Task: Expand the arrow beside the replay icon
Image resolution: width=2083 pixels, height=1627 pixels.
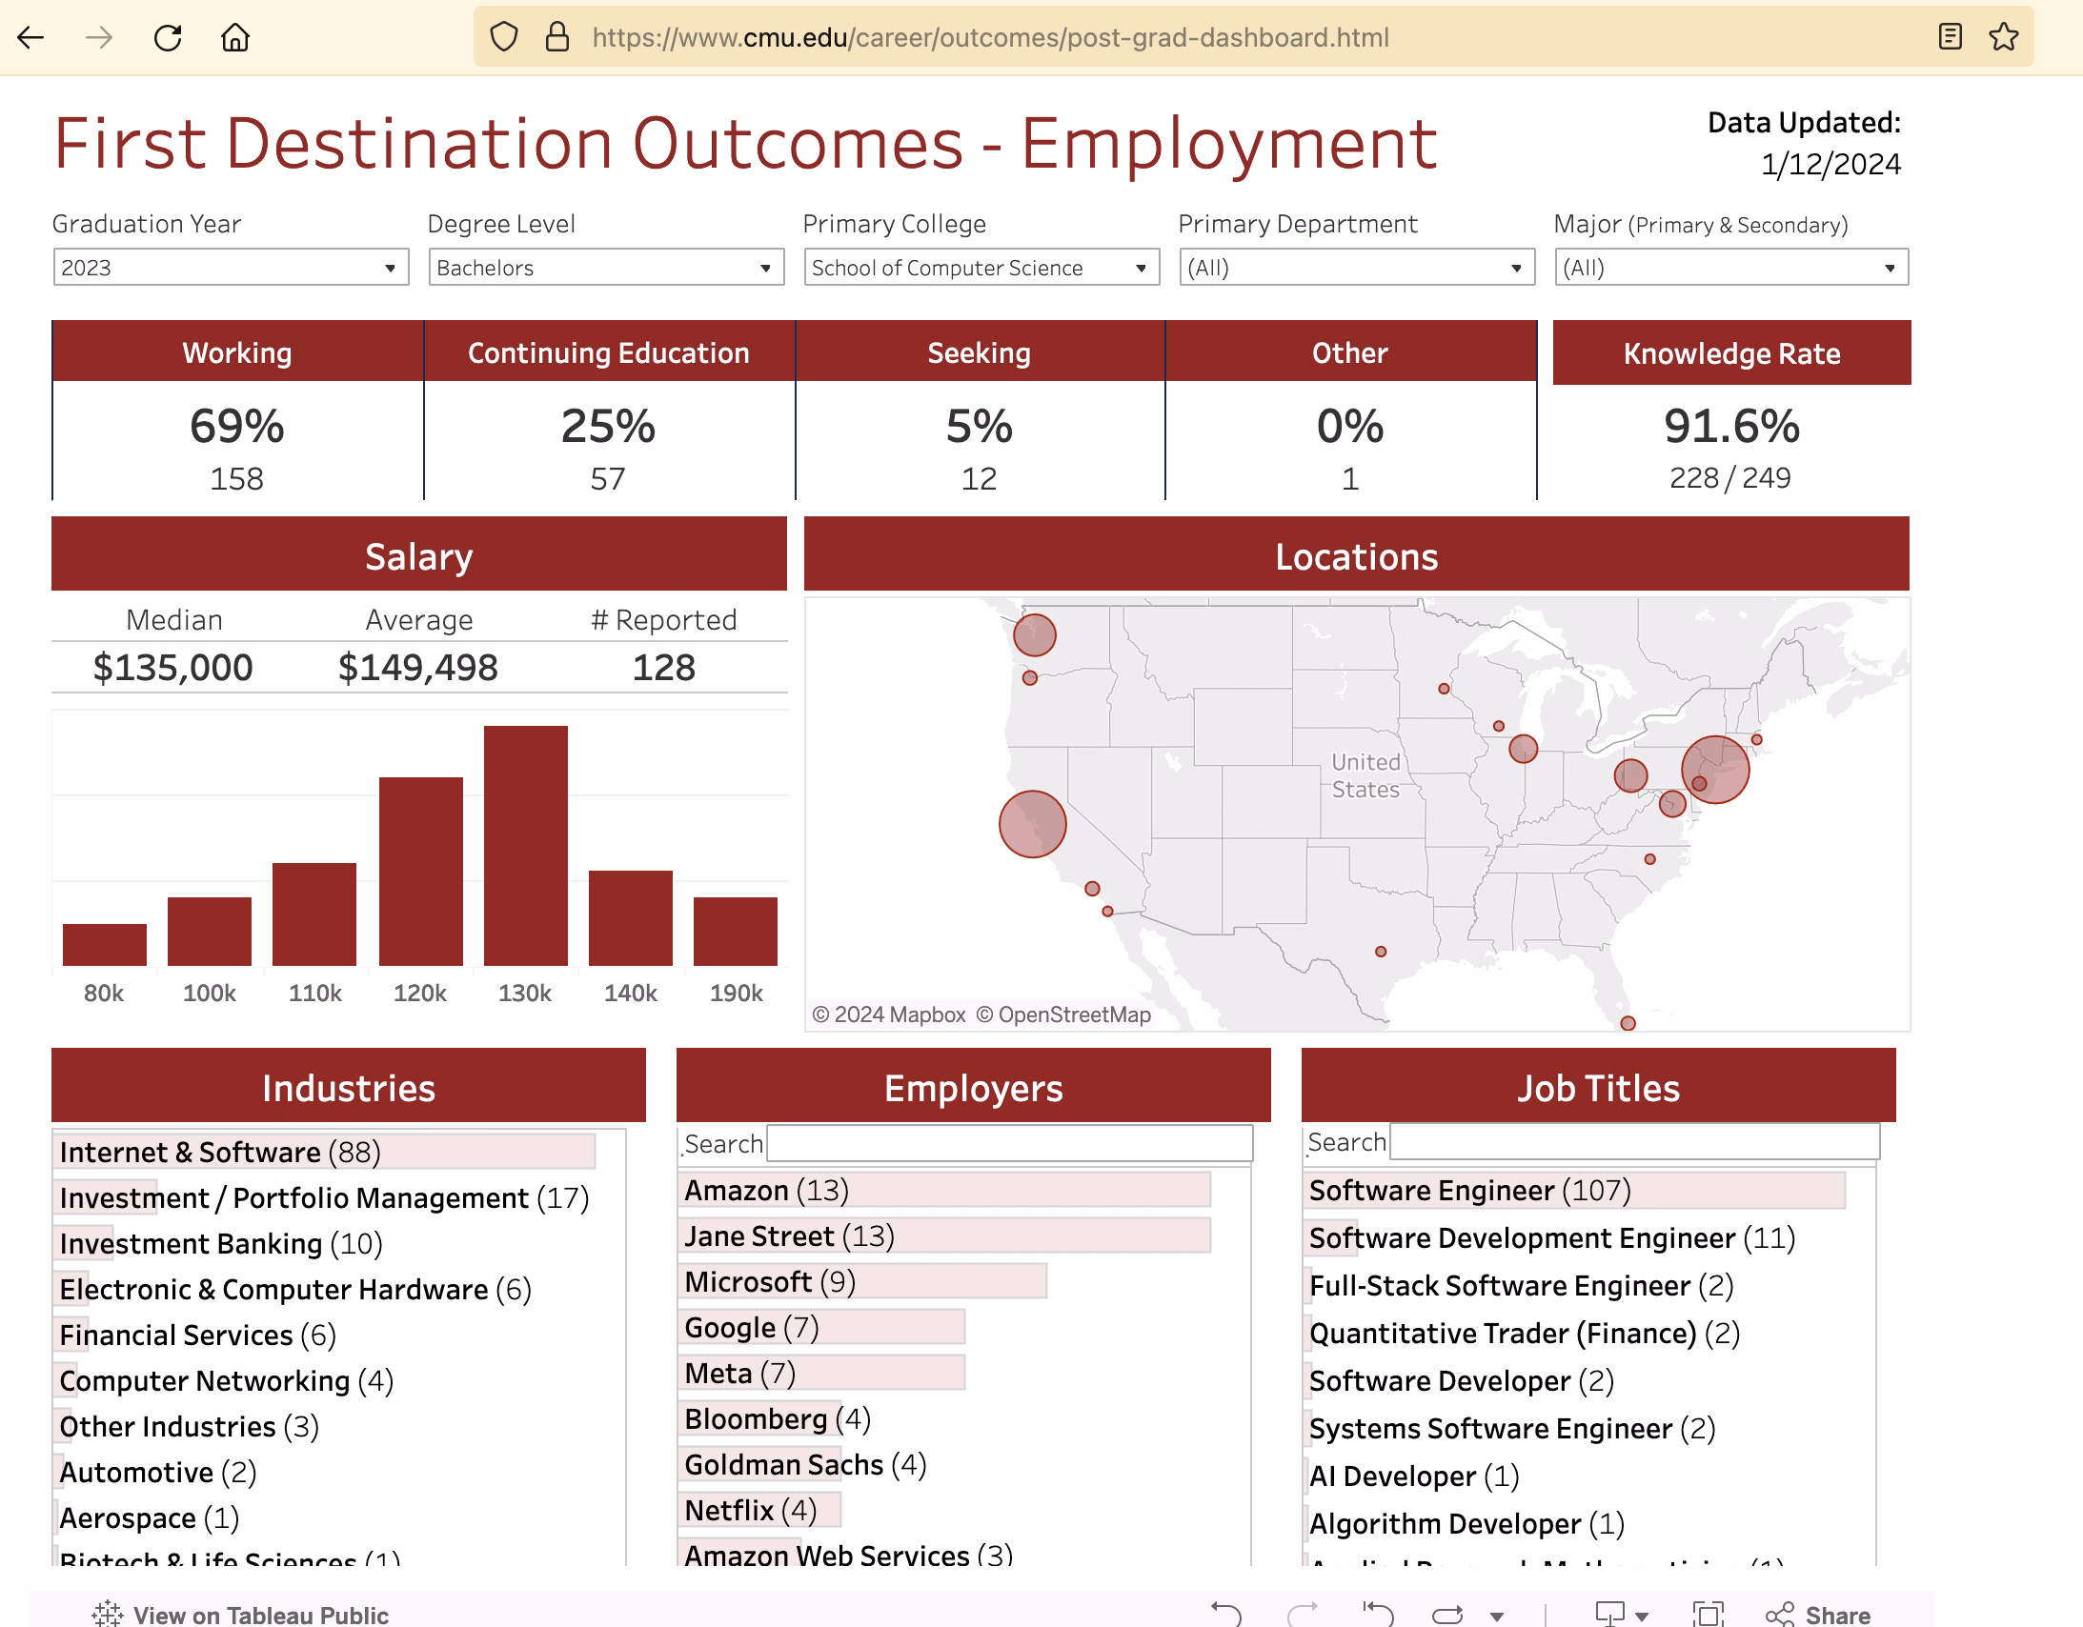Action: tap(1497, 1616)
